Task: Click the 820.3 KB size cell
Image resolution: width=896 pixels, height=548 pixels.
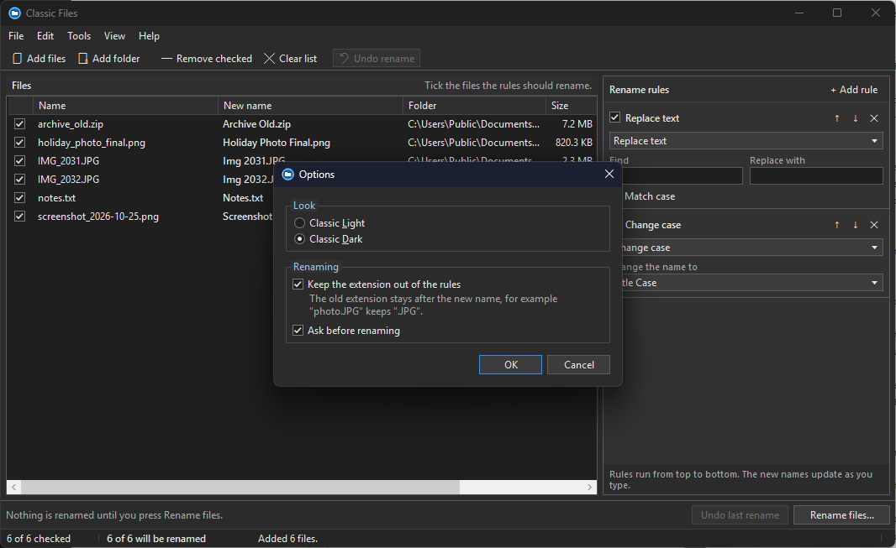Action: click(x=574, y=143)
